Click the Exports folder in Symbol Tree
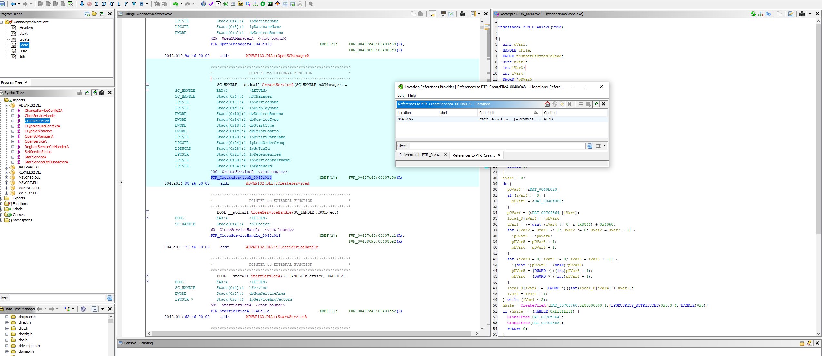 (18, 198)
